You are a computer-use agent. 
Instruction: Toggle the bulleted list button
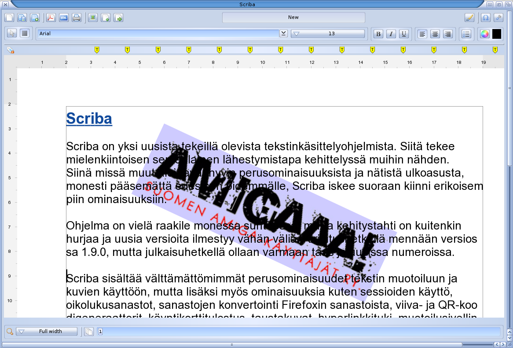pyautogui.click(x=466, y=34)
